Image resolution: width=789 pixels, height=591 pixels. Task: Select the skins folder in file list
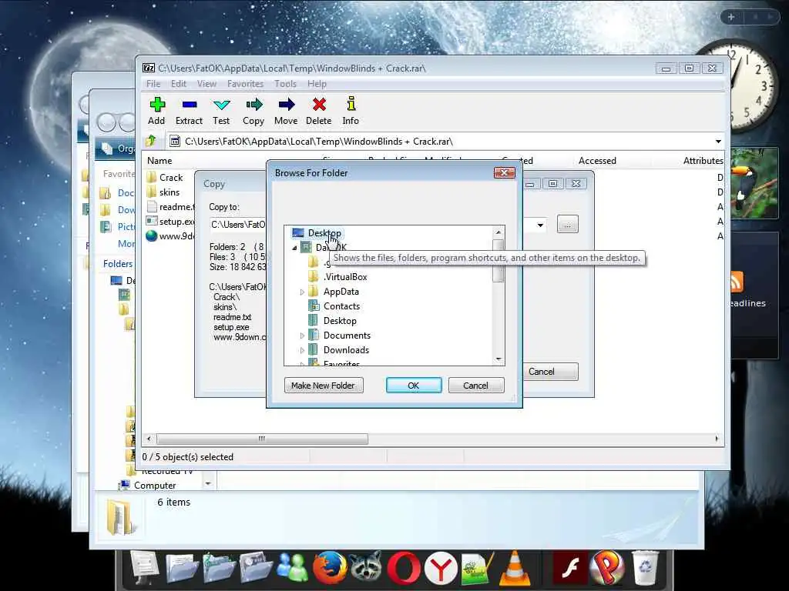coord(169,192)
